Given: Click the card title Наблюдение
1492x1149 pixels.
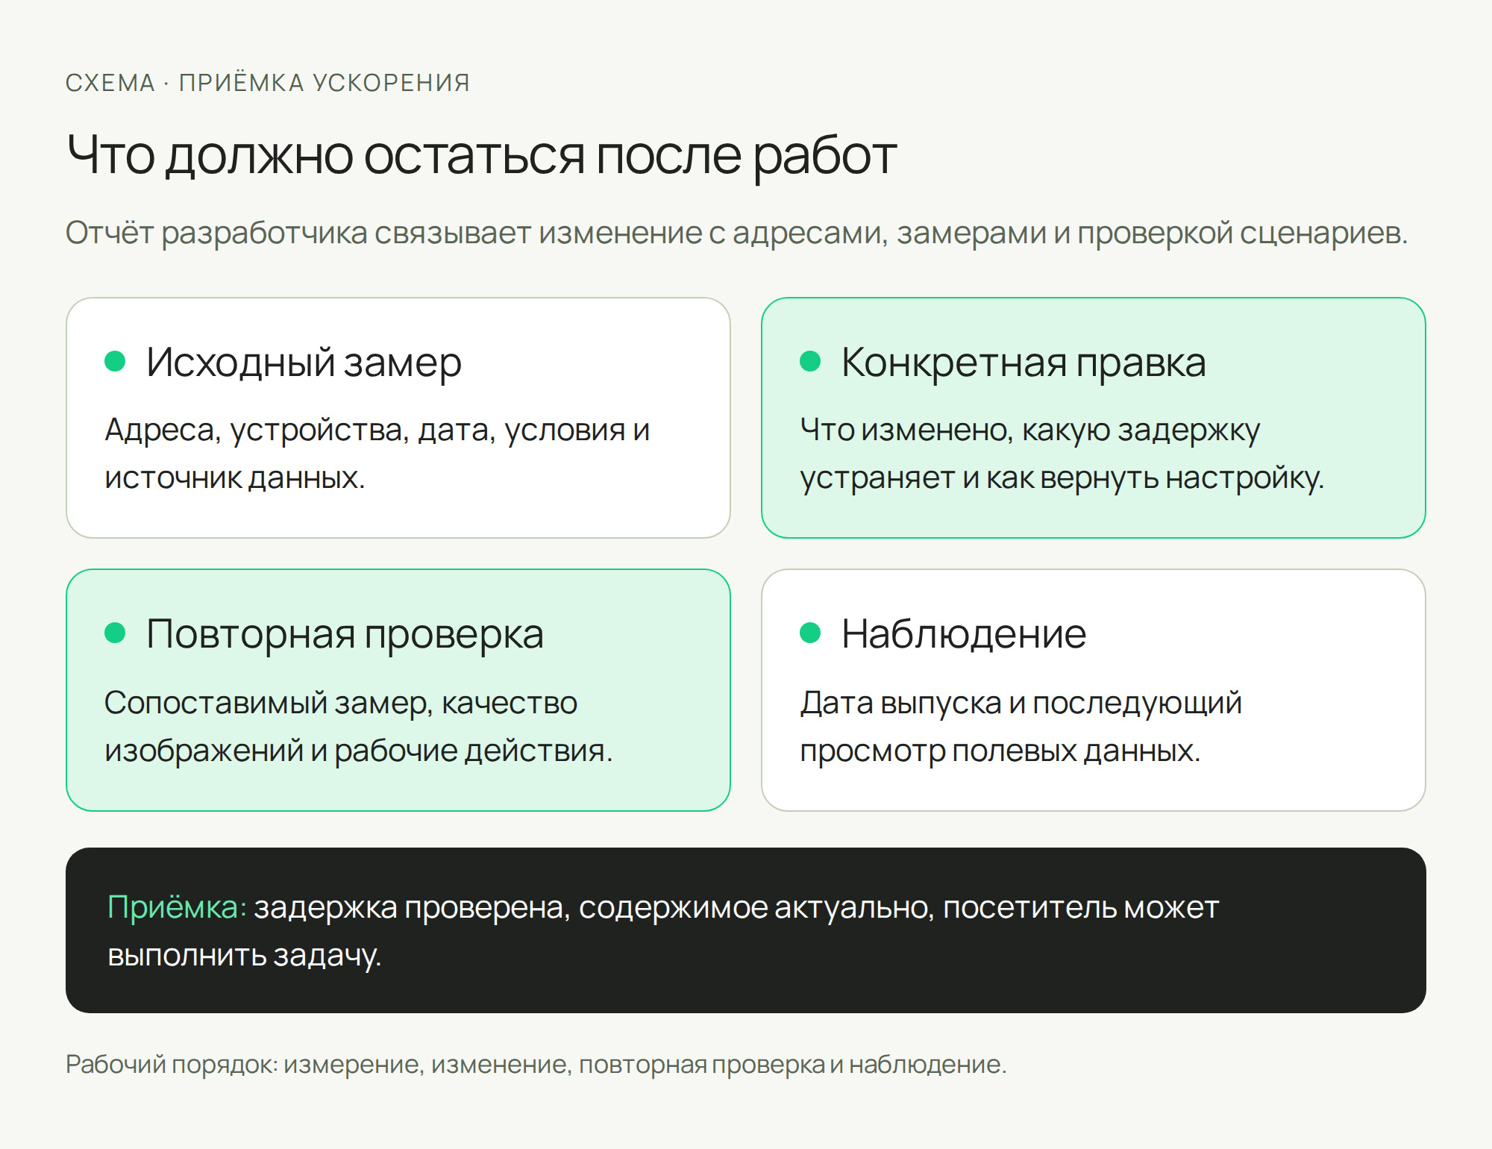Looking at the screenshot, I should 964,634.
